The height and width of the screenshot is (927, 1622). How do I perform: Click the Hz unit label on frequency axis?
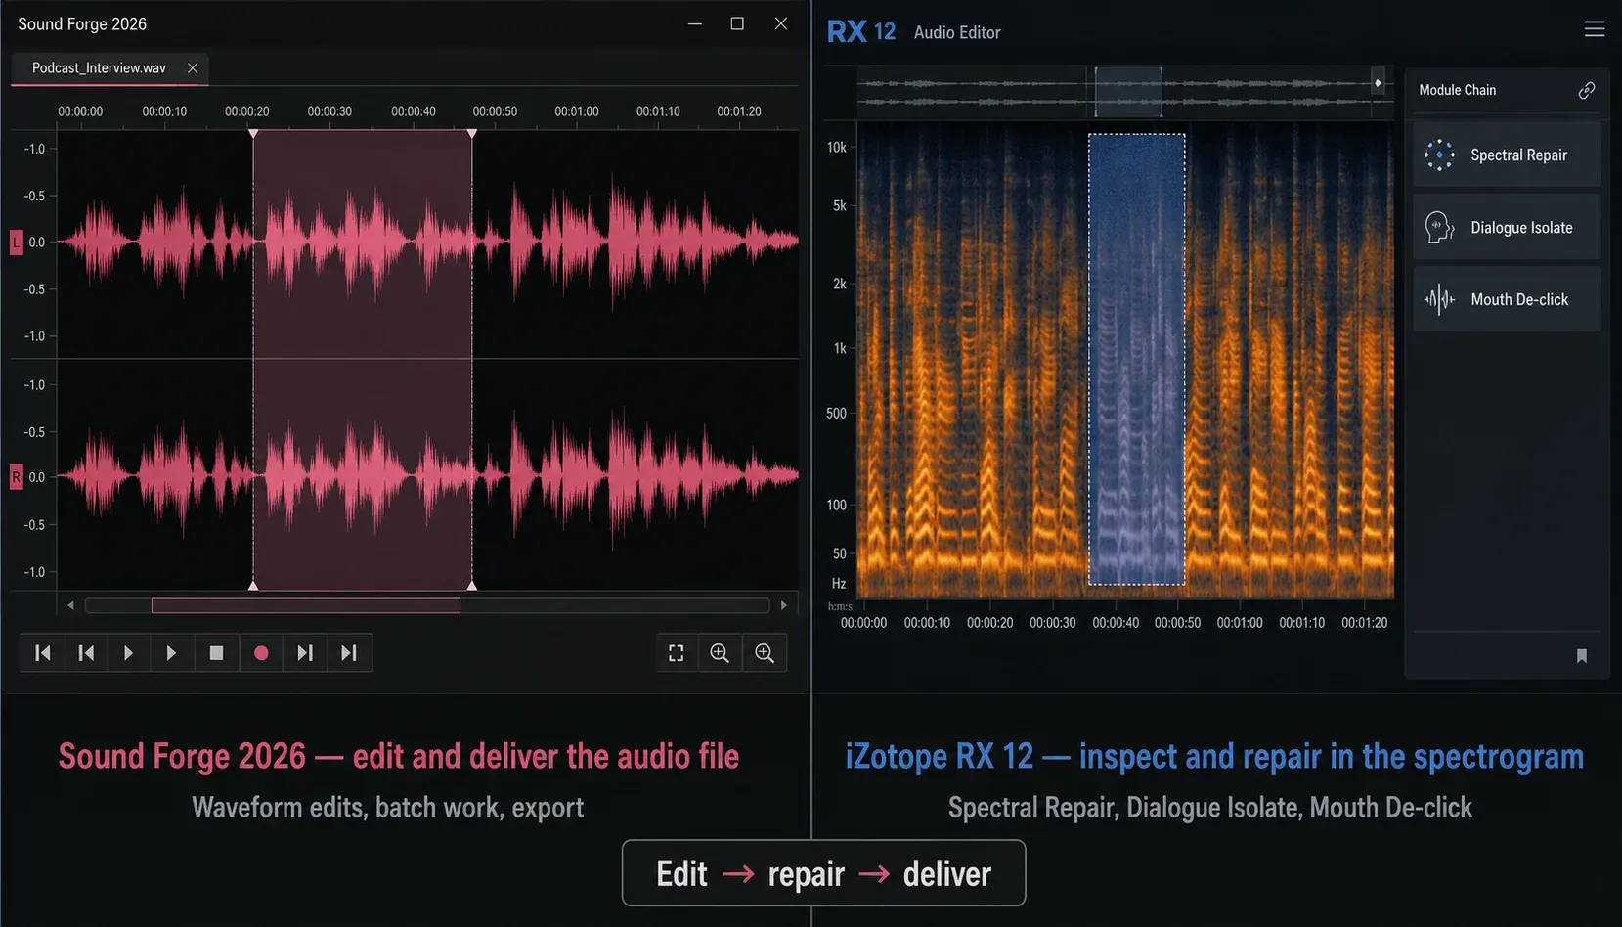(839, 584)
